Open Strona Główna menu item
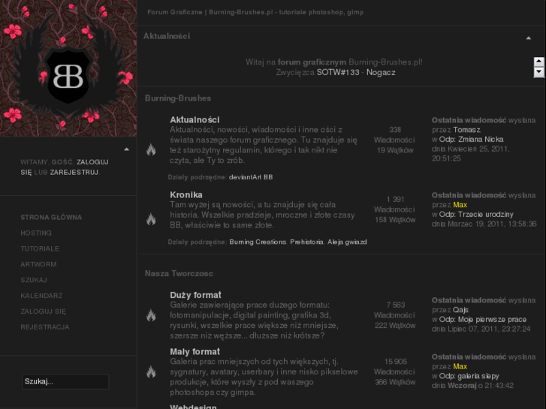This screenshot has width=546, height=409. 51,217
